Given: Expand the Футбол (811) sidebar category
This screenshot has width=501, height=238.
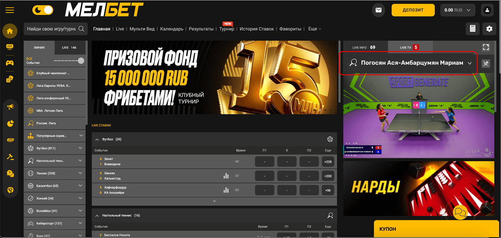Looking at the screenshot, I should [x=80, y=148].
